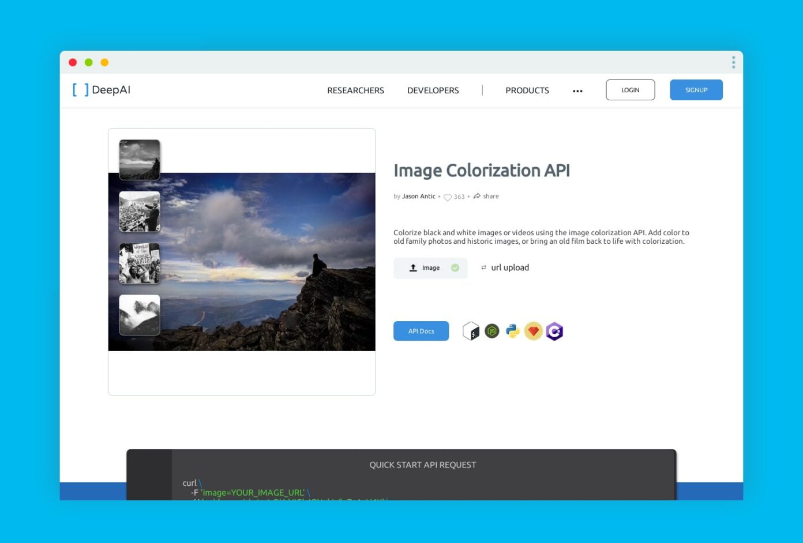Select the C# code example icon

554,330
